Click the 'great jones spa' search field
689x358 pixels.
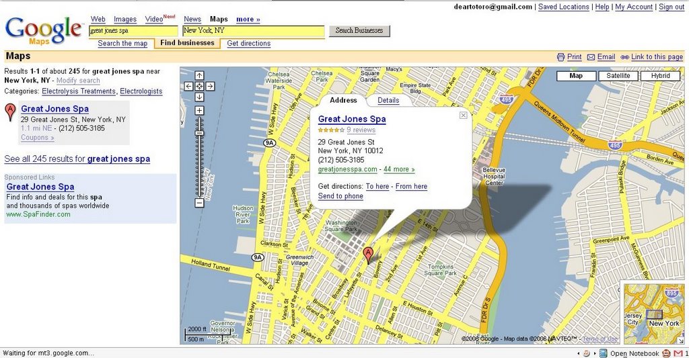coord(134,31)
